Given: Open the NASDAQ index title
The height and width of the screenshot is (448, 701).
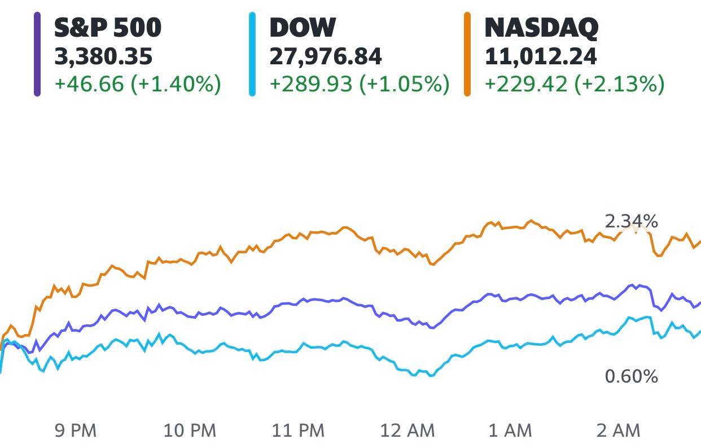Looking at the screenshot, I should [541, 28].
